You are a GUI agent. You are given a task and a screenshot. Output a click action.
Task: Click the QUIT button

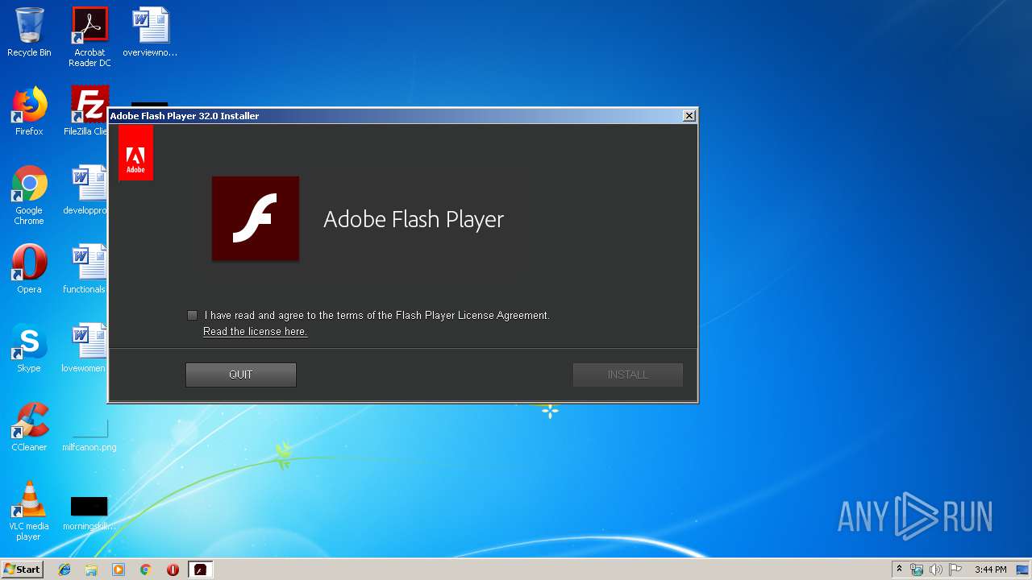pos(241,375)
